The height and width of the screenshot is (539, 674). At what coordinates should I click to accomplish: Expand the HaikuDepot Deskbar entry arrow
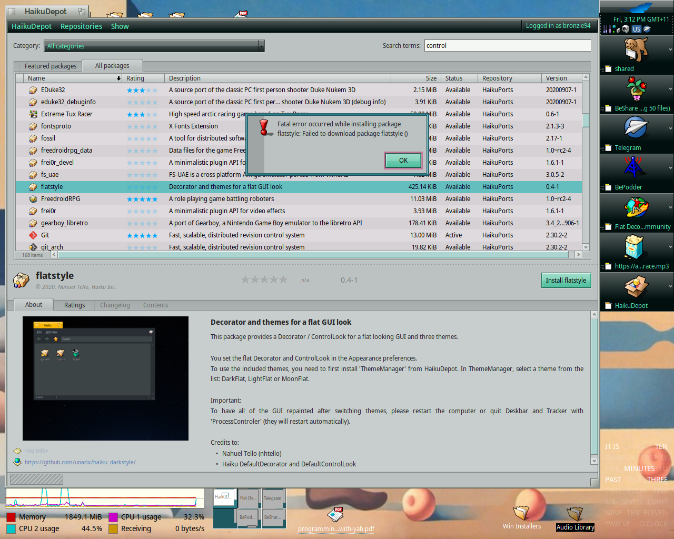pos(670,286)
